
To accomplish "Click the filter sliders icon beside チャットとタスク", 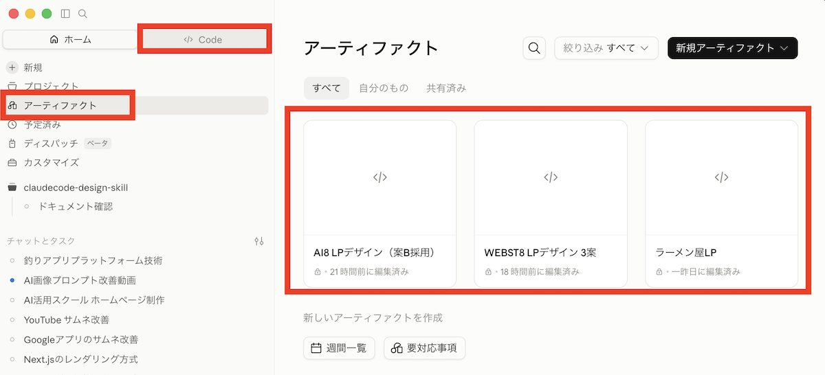I will [259, 241].
